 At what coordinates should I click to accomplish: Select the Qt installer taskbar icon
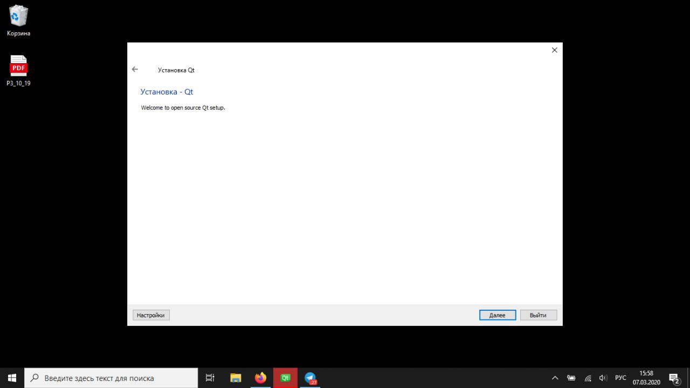[285, 378]
